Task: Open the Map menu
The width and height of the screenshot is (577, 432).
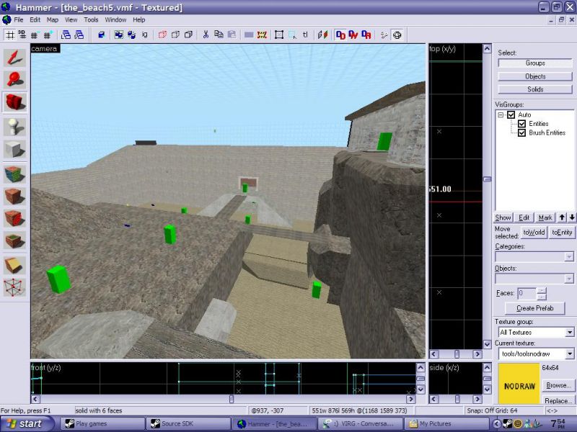Action: pos(53,19)
